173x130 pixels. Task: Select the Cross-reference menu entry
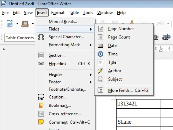[x=65, y=114]
